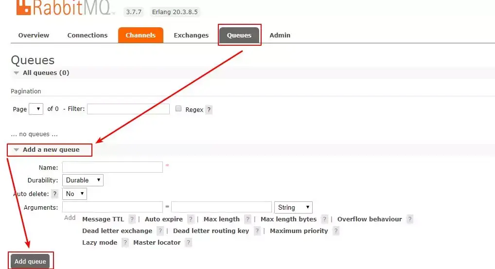Viewport: 495px width, 269px height.
Task: Add Max length bytes argument
Action: click(x=288, y=219)
